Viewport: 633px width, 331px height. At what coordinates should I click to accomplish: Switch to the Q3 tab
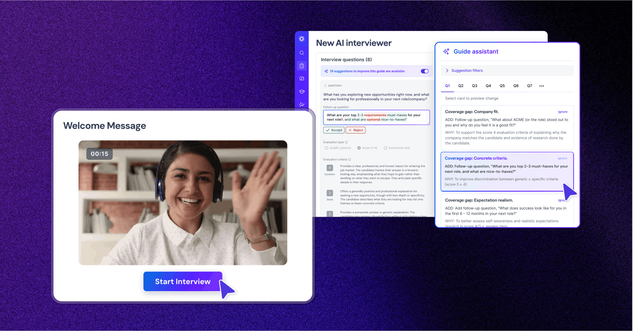474,86
